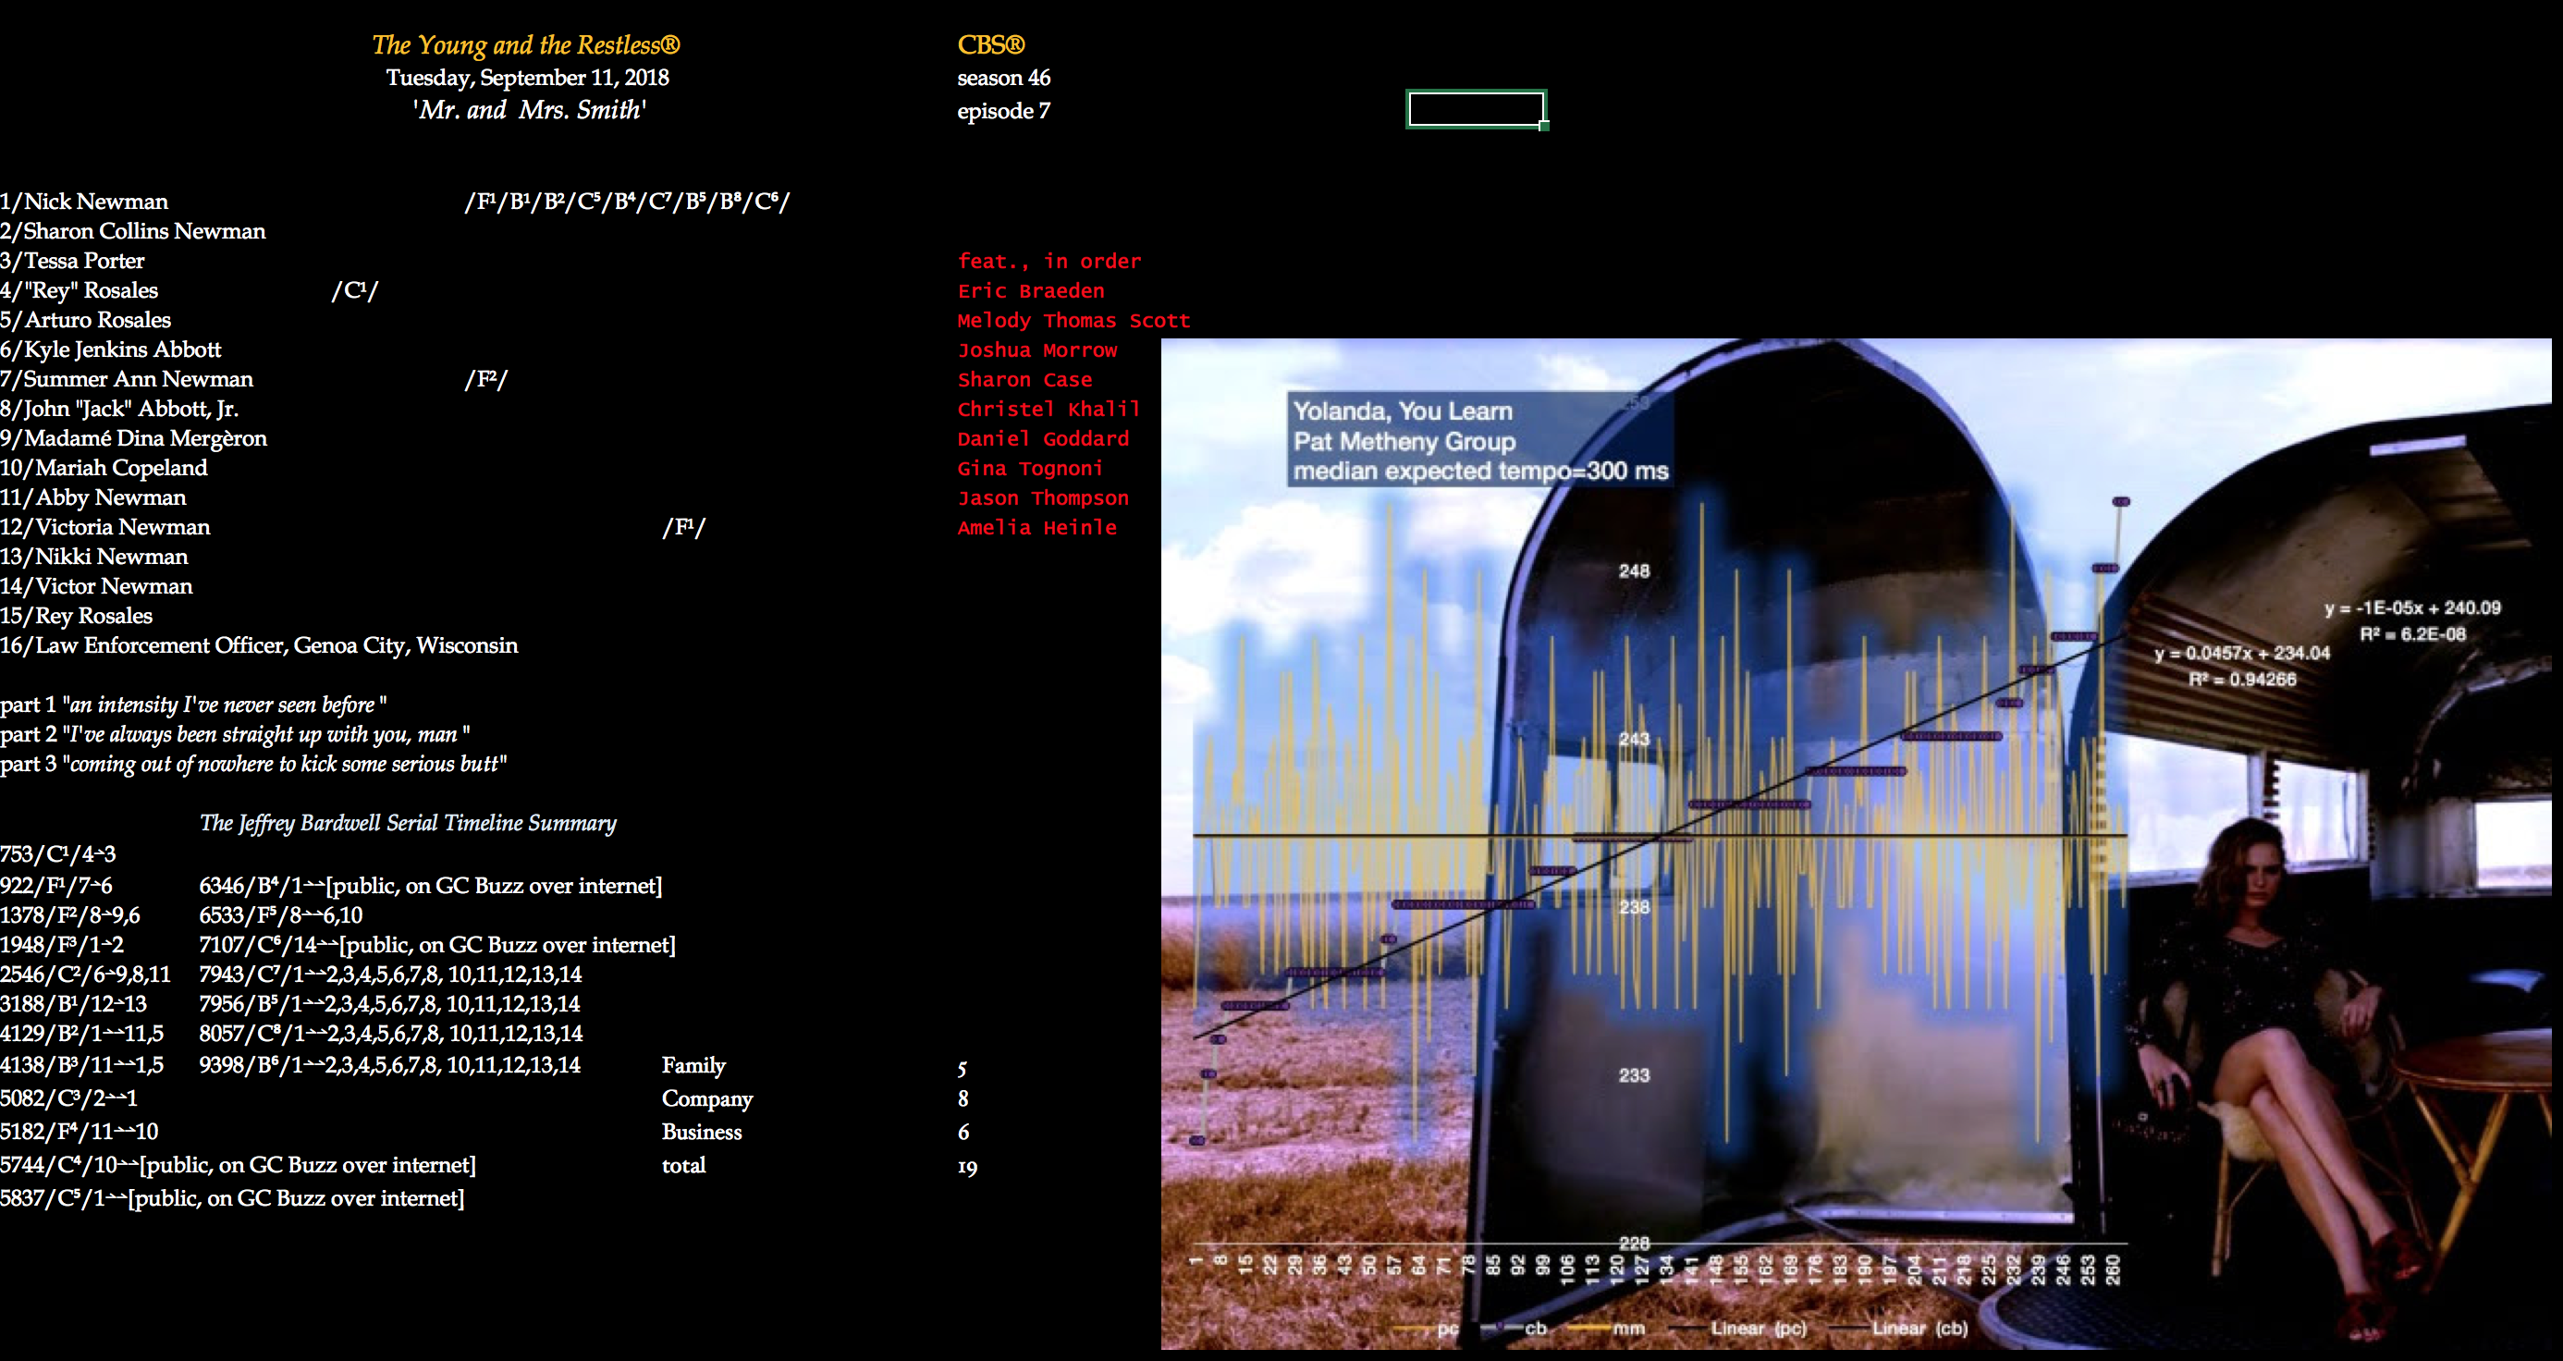Image resolution: width=2563 pixels, height=1361 pixels.
Task: Click the fill handle of the selected cell
Action: [x=1543, y=126]
